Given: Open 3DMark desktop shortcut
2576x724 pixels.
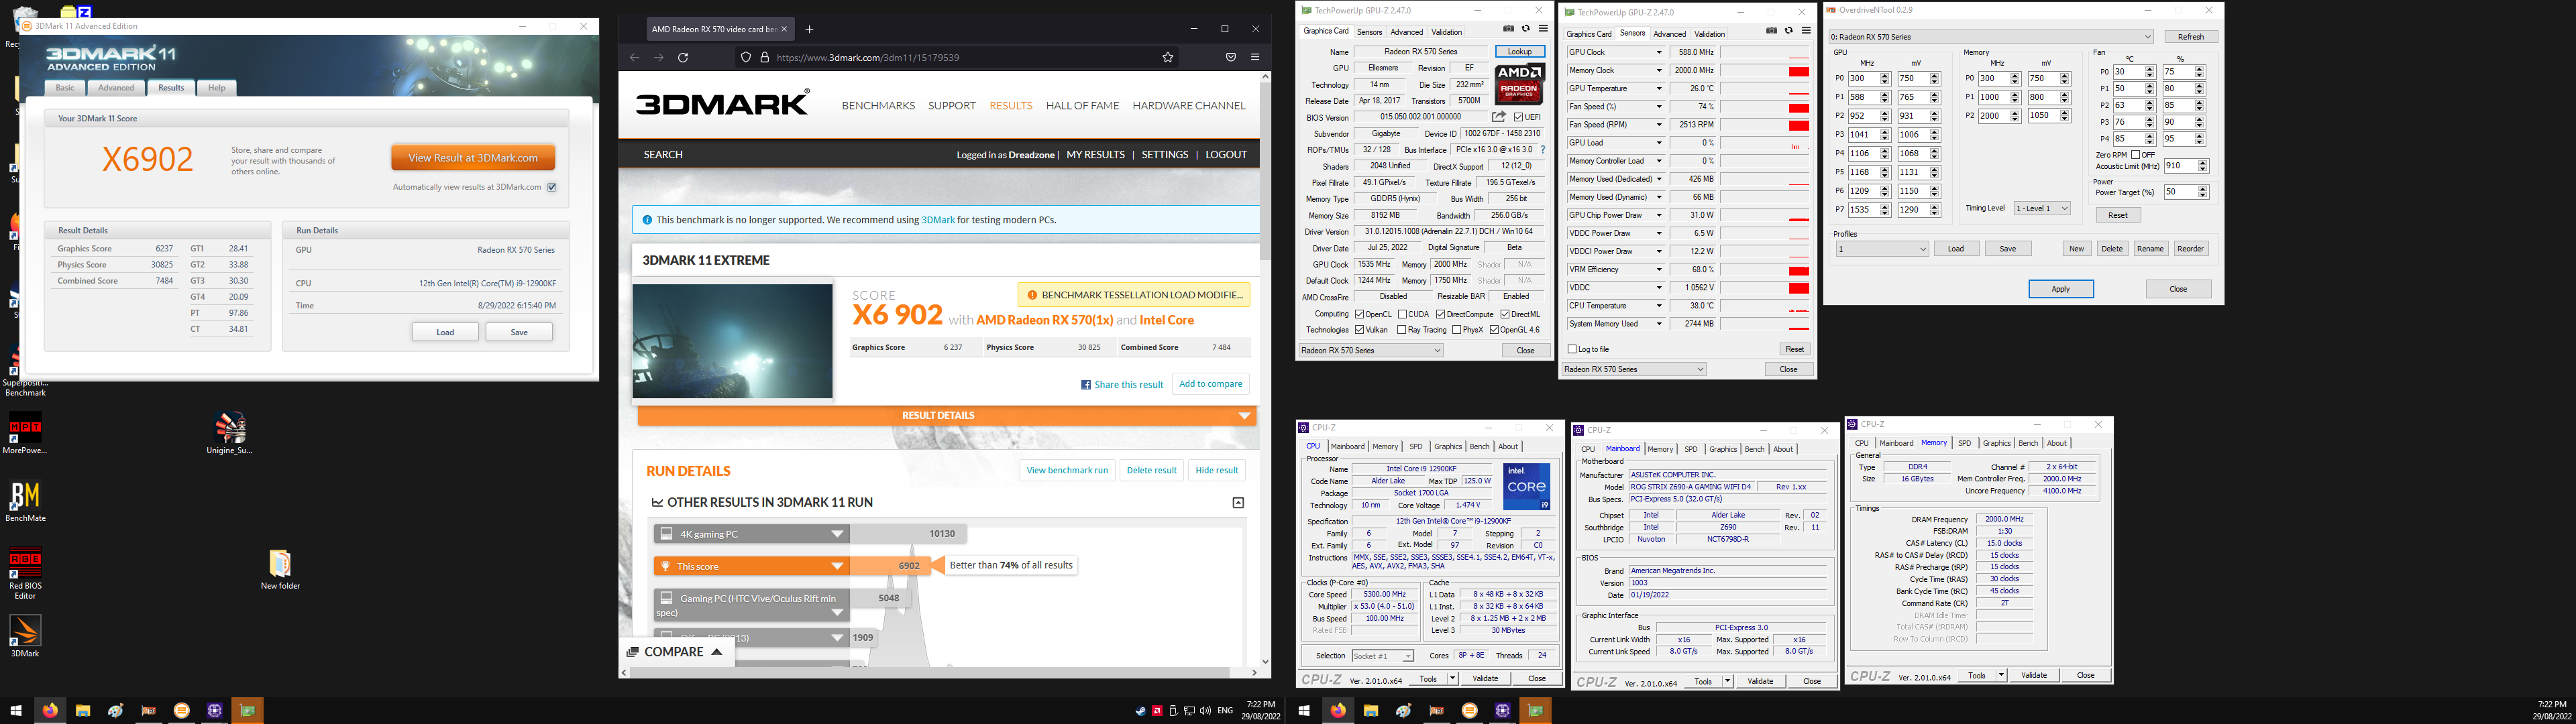Looking at the screenshot, I should click(25, 636).
